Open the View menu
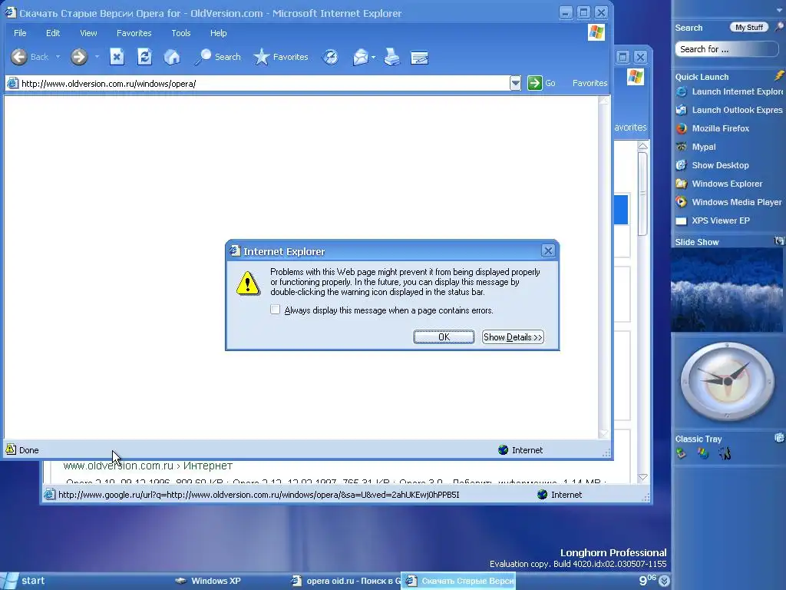 click(88, 33)
